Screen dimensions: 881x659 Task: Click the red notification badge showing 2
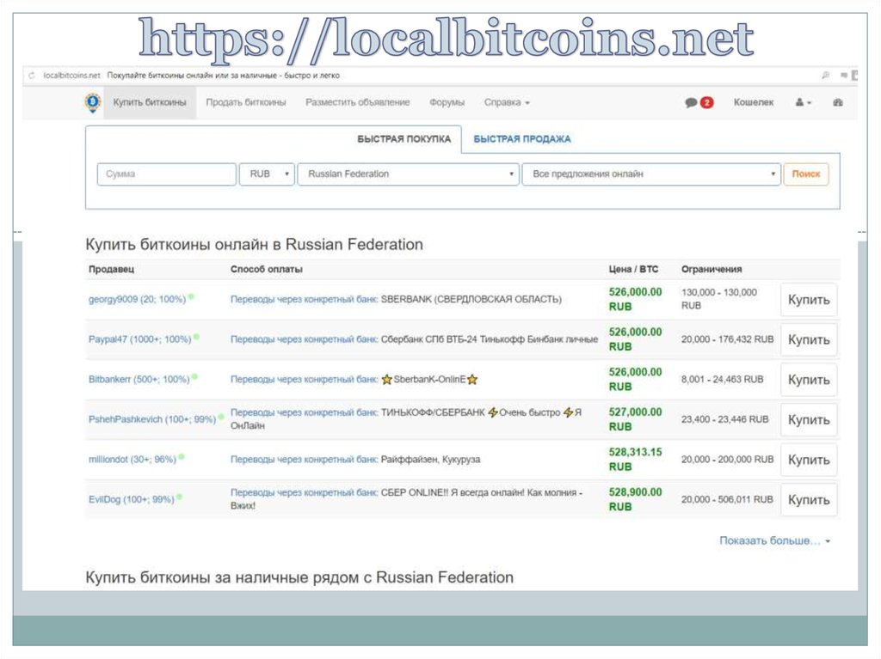pos(707,103)
